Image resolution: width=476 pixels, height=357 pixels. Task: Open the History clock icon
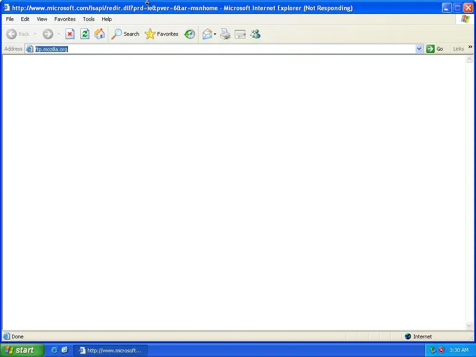pyautogui.click(x=190, y=34)
